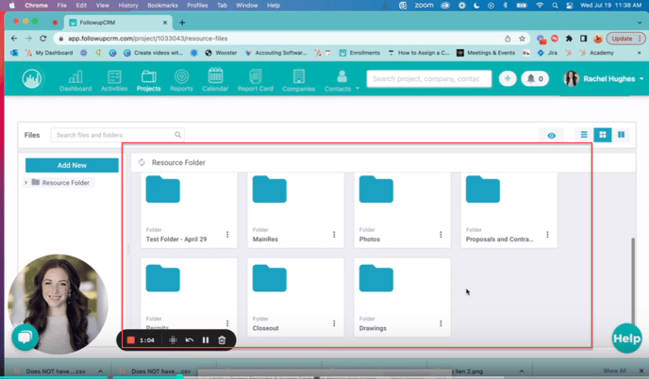Click the FollowupCRM logo icon
The width and height of the screenshot is (649, 379).
[x=32, y=78]
